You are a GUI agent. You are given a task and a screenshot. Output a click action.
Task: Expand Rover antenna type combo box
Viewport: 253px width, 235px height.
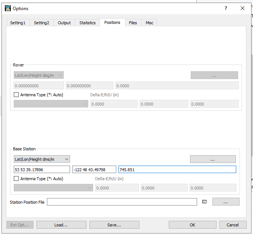pyautogui.click(x=51, y=104)
